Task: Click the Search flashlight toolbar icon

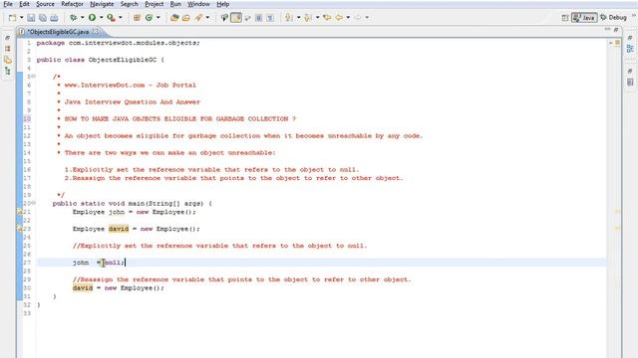Action: 198,18
